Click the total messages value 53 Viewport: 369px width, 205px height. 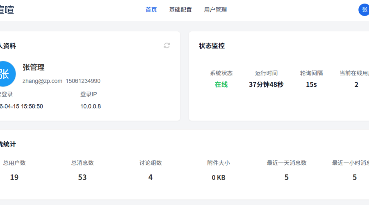(82, 177)
